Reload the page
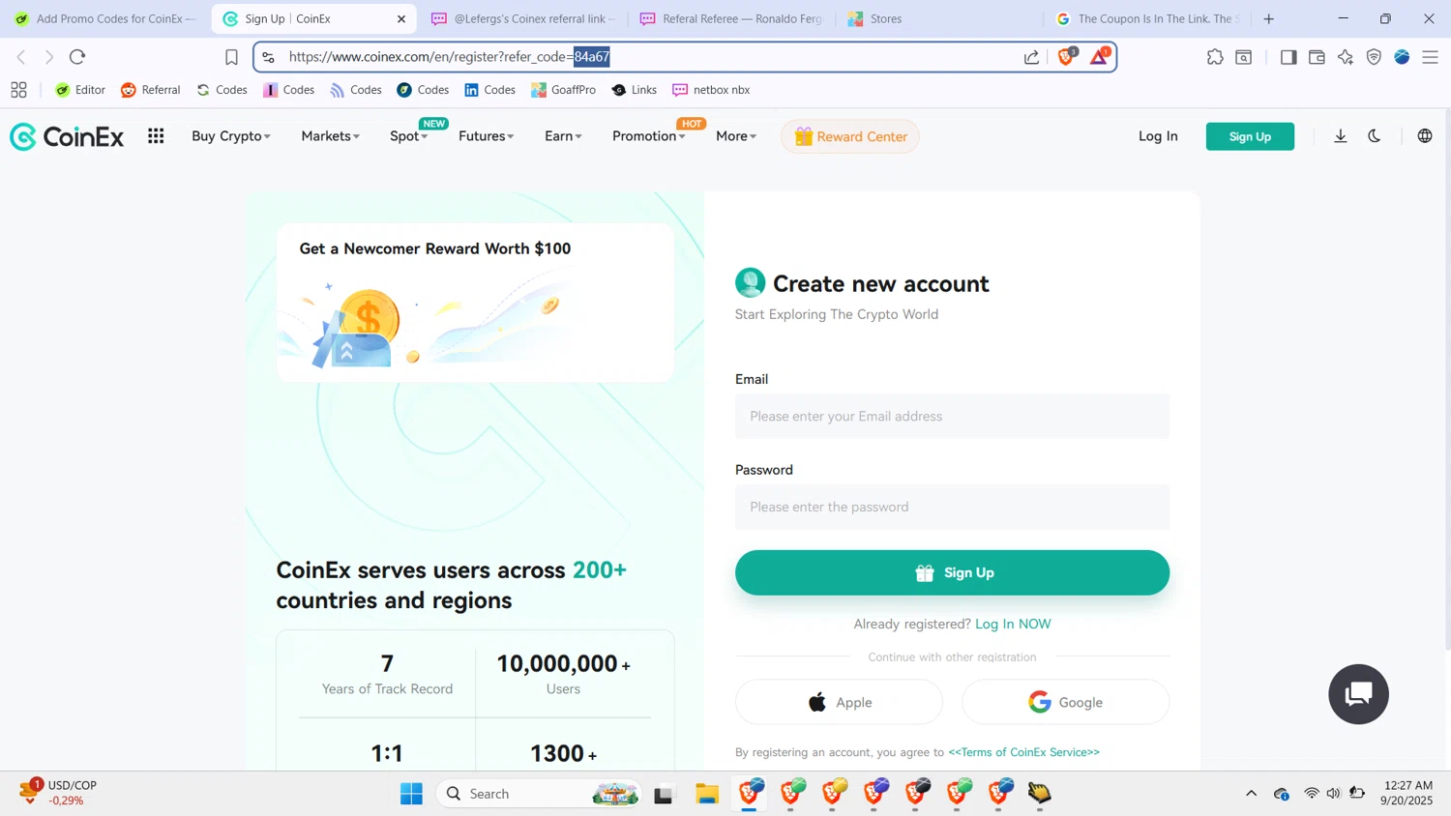This screenshot has height=816, width=1451. pyautogui.click(x=77, y=57)
